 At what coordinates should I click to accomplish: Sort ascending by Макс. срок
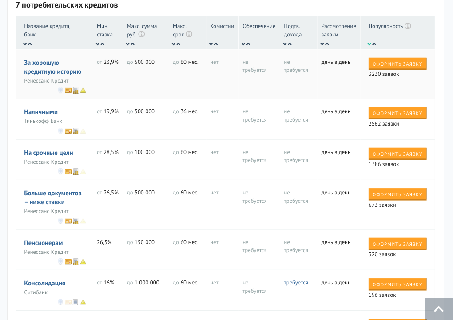pos(179,44)
